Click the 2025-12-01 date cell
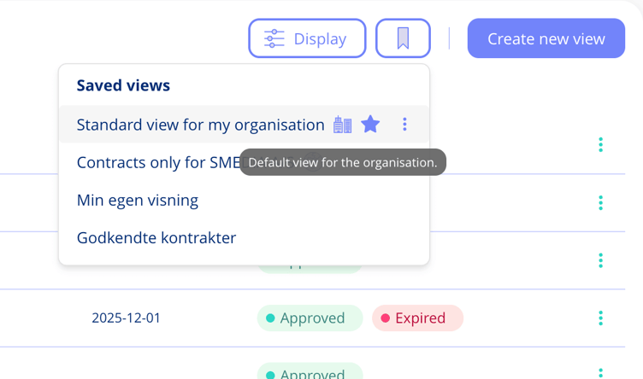643x379 pixels. [126, 318]
